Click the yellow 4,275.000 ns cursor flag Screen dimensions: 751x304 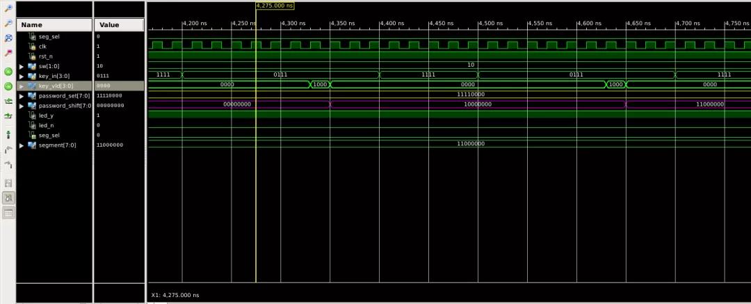[275, 6]
